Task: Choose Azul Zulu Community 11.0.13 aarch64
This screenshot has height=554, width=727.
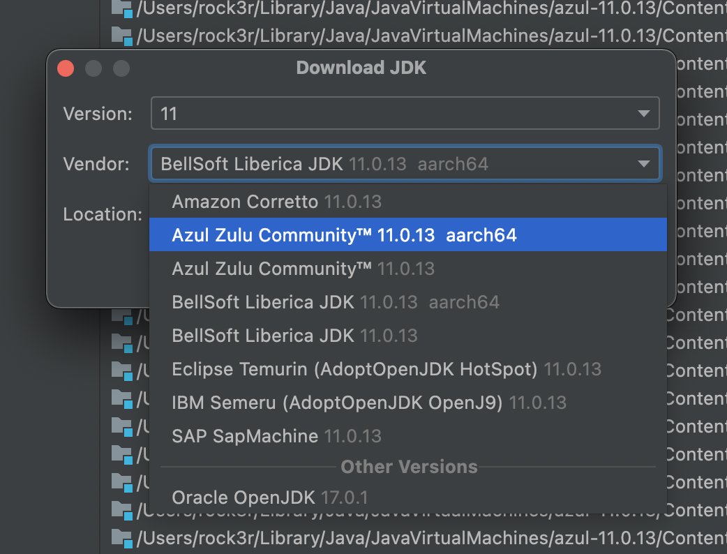Action: 408,234
